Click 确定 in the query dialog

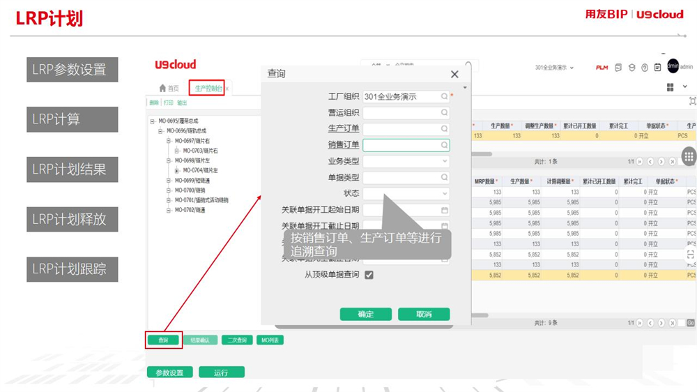click(366, 314)
